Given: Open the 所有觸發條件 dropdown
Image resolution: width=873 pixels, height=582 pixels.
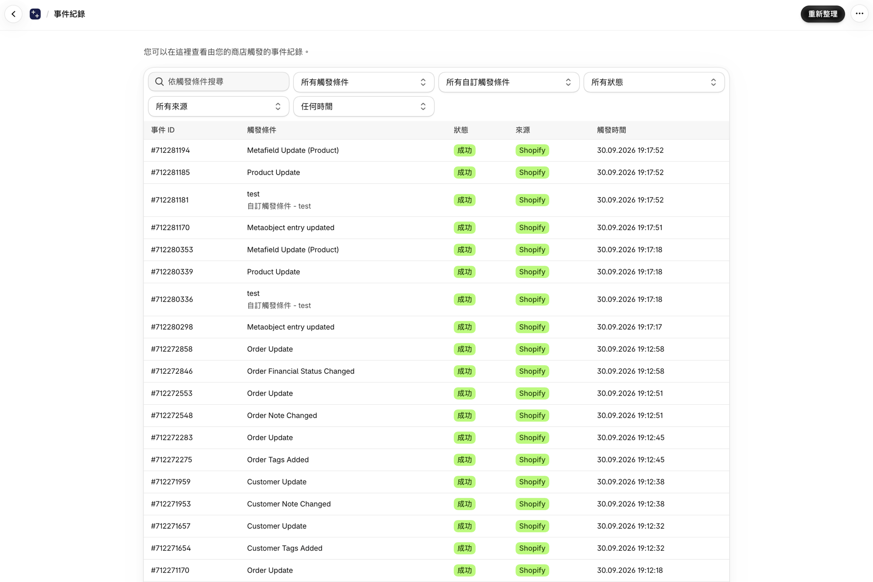Looking at the screenshot, I should [x=364, y=82].
